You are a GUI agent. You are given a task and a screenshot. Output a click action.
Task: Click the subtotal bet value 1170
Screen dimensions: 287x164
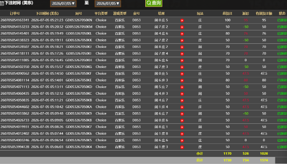pos(227,154)
